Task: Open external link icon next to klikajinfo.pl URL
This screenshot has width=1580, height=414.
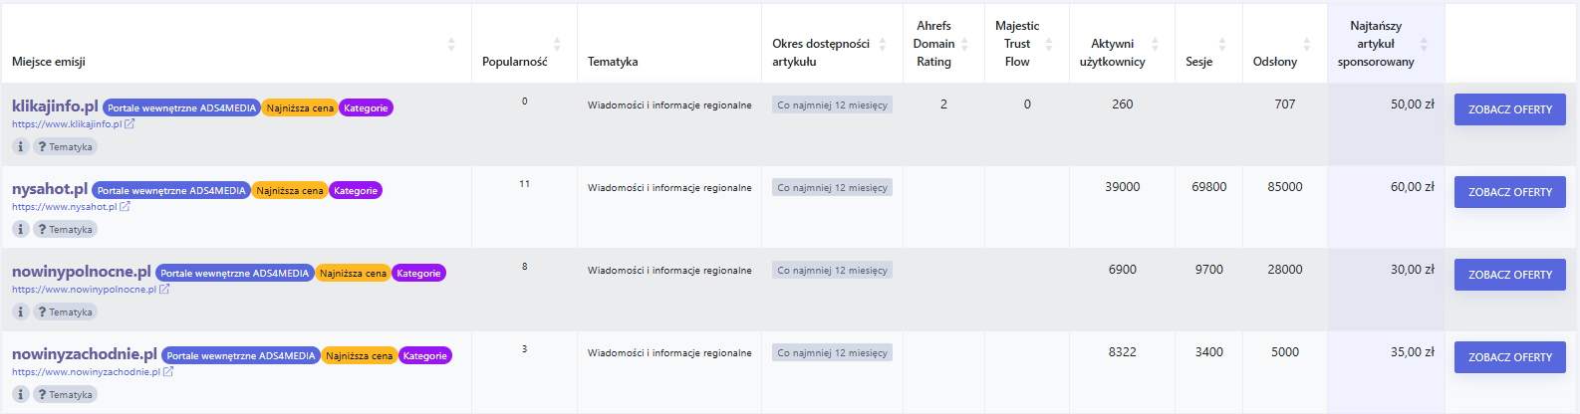Action: 130,124
